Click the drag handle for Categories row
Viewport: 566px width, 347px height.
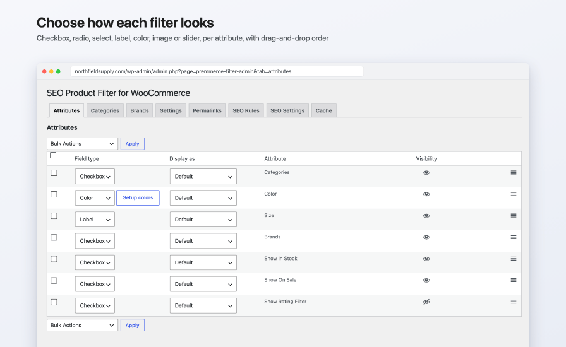pos(514,172)
